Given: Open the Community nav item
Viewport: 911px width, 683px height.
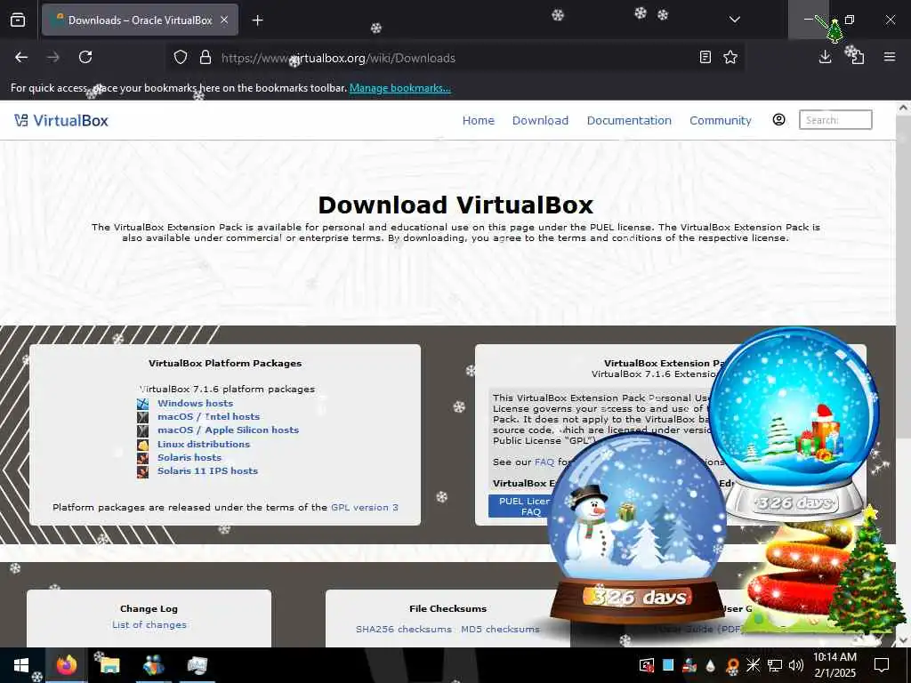Looking at the screenshot, I should 721,120.
